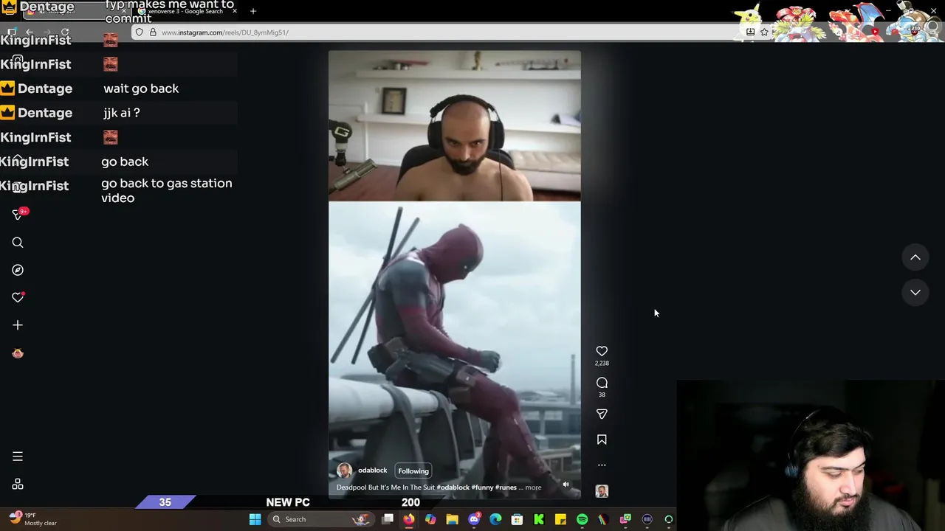
Task: Save the reel with the bookmark icon
Action: point(602,440)
